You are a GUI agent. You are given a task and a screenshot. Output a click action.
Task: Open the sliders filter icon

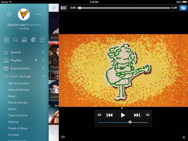42,40
